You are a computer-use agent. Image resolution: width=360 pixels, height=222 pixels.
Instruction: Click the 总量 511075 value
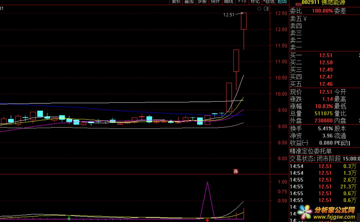(x=324, y=113)
